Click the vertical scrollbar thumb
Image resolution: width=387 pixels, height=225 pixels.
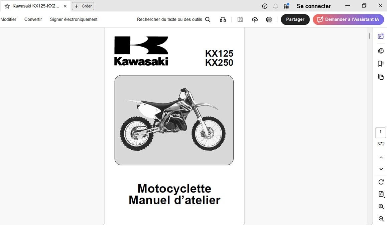tap(370, 36)
